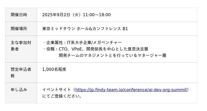The width and height of the screenshot is (207, 111).
Task: Open the findy-team conference event site link
Action: click(x=131, y=90)
